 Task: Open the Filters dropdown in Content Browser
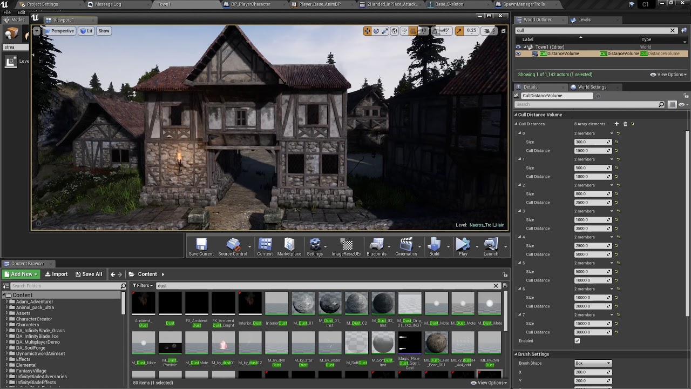point(143,286)
